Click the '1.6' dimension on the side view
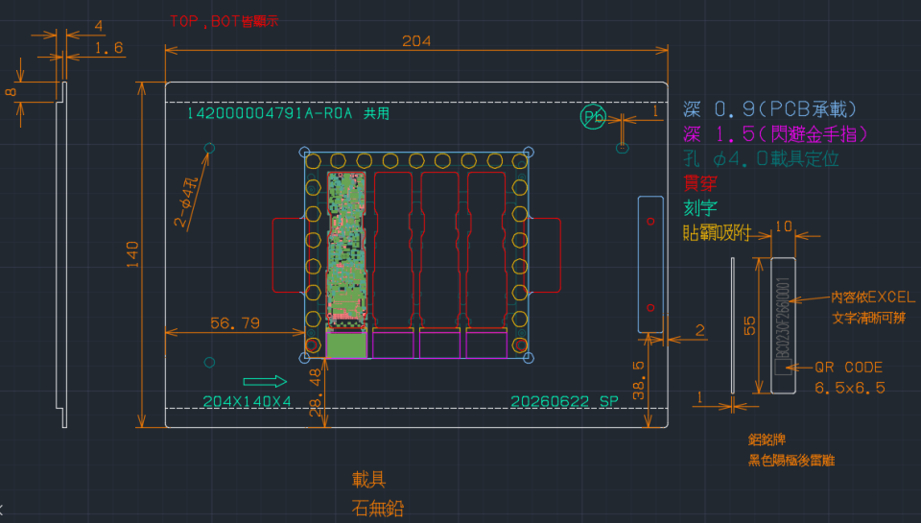The height and width of the screenshot is (523, 921). click(x=109, y=48)
